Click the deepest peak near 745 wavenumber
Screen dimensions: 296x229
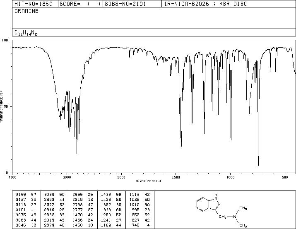pos(258,165)
